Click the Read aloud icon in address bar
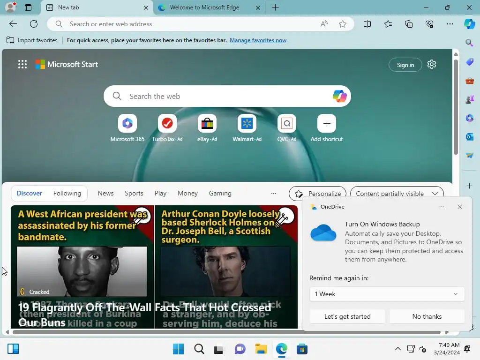Viewport: 480px width, 360px height. (324, 24)
